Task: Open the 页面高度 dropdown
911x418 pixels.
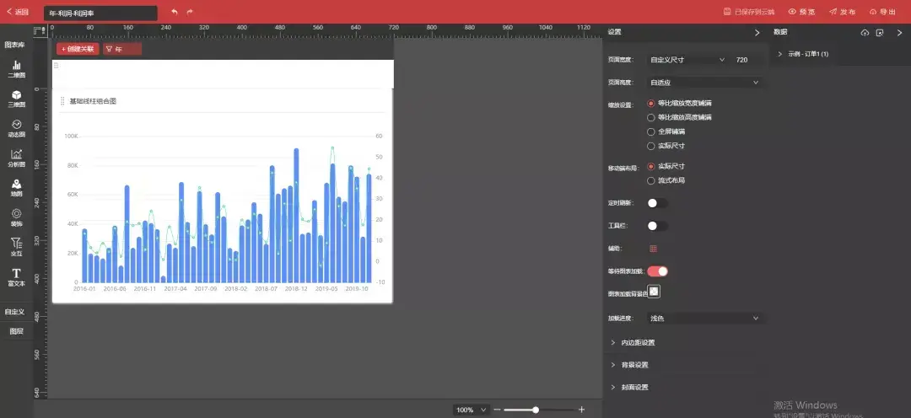Action: point(704,83)
